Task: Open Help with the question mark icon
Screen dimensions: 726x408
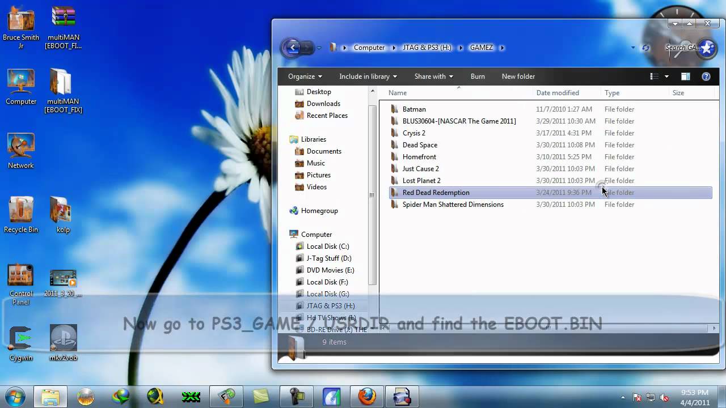Action: 706,76
